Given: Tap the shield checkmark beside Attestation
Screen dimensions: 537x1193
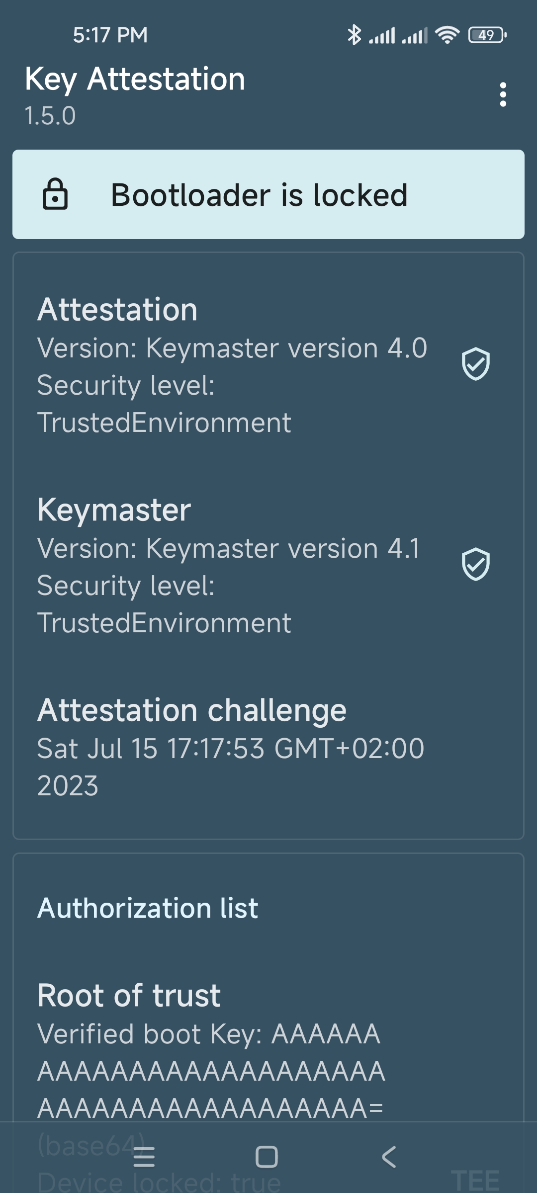Looking at the screenshot, I should pos(476,364).
